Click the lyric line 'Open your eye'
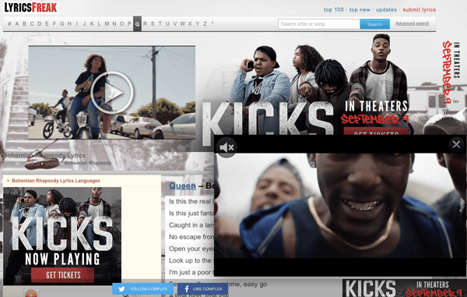 click(x=191, y=249)
